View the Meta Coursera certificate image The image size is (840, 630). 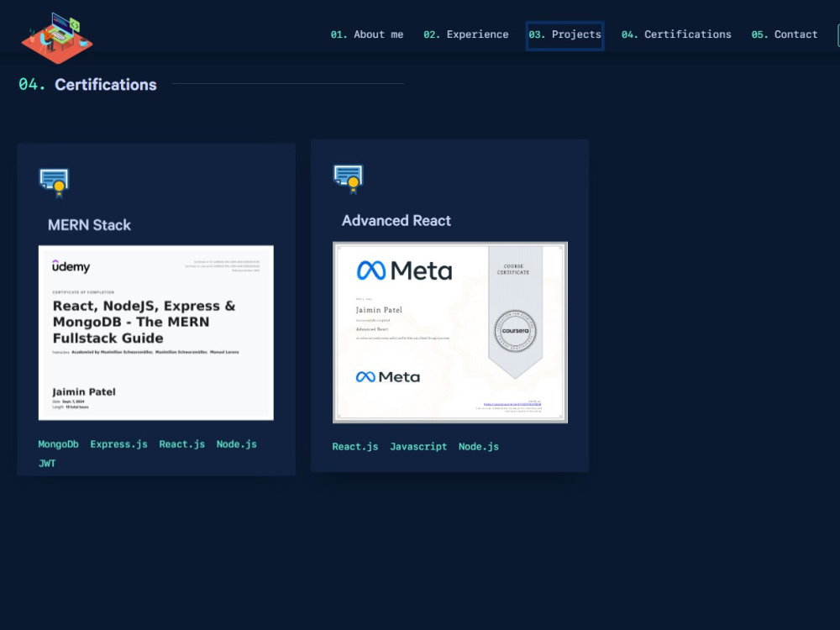450,332
